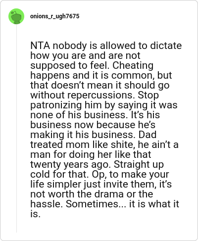This screenshot has height=241, width=198.
Task: Click the word "hassle" in the last lines
Action: (x=46, y=204)
